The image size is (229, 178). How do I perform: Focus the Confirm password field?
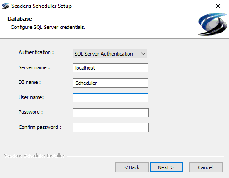pyautogui.click(x=111, y=128)
